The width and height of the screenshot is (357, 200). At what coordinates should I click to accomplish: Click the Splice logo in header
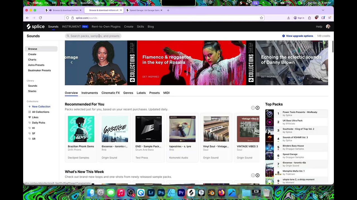pyautogui.click(x=35, y=27)
